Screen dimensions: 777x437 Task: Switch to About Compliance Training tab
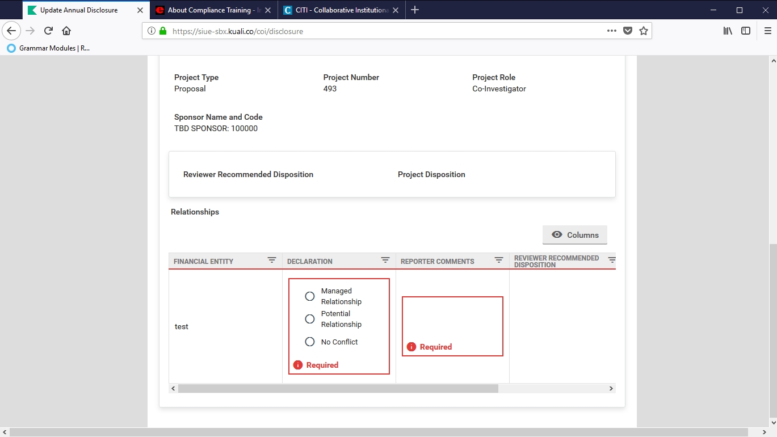tap(213, 10)
